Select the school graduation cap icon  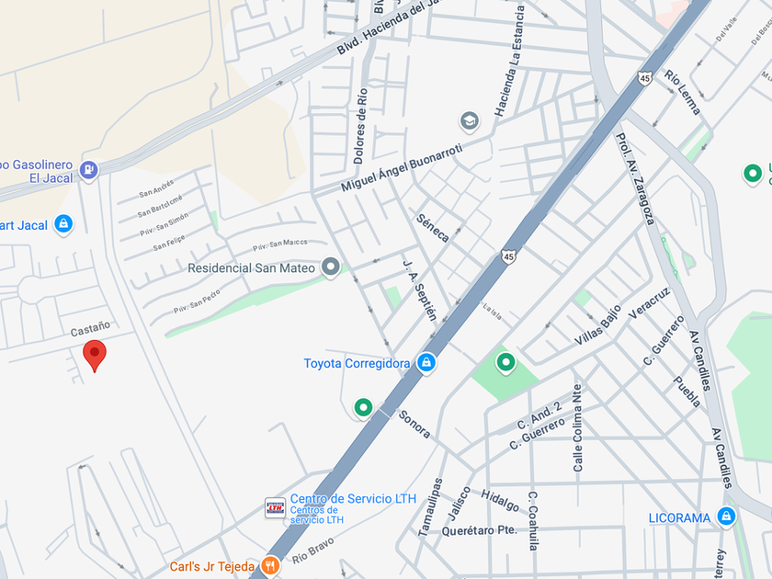(x=470, y=121)
